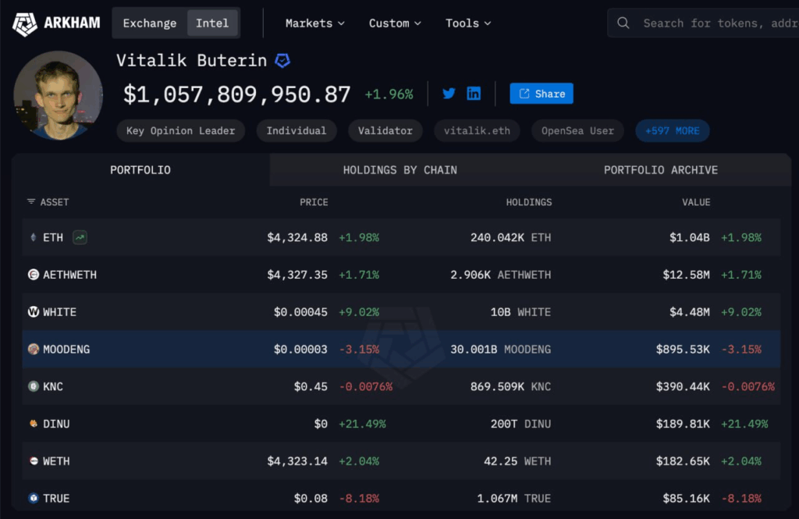Sort by the PRICE column header

(314, 202)
